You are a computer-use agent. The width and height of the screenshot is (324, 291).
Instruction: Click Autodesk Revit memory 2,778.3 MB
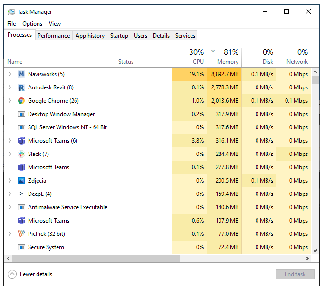point(225,87)
